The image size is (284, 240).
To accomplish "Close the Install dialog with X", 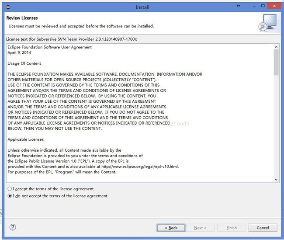I will 274,6.
